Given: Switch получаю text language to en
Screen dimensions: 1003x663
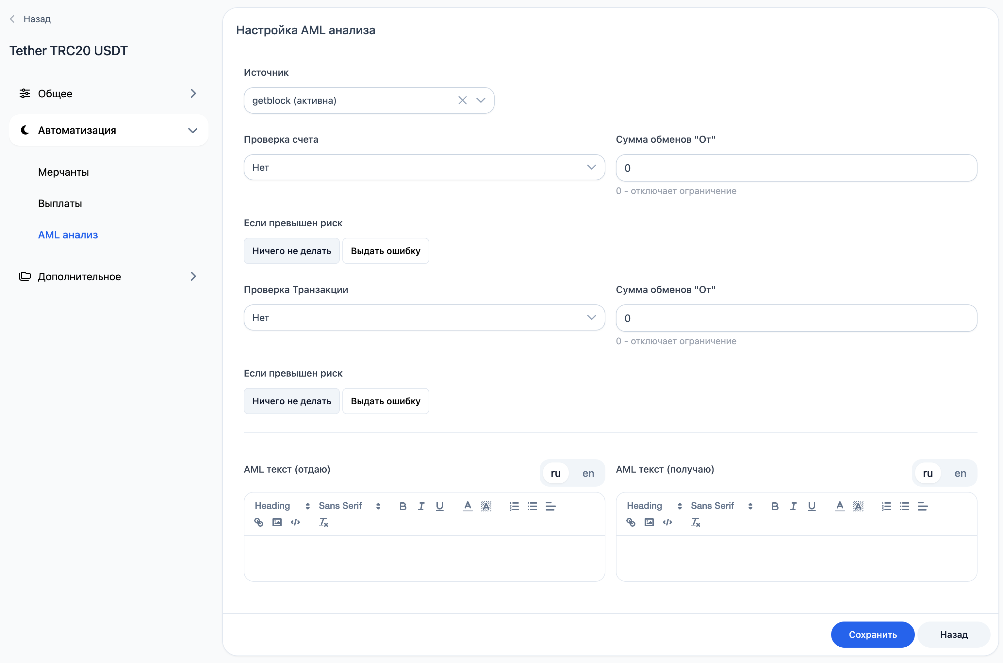Looking at the screenshot, I should pyautogui.click(x=960, y=473).
